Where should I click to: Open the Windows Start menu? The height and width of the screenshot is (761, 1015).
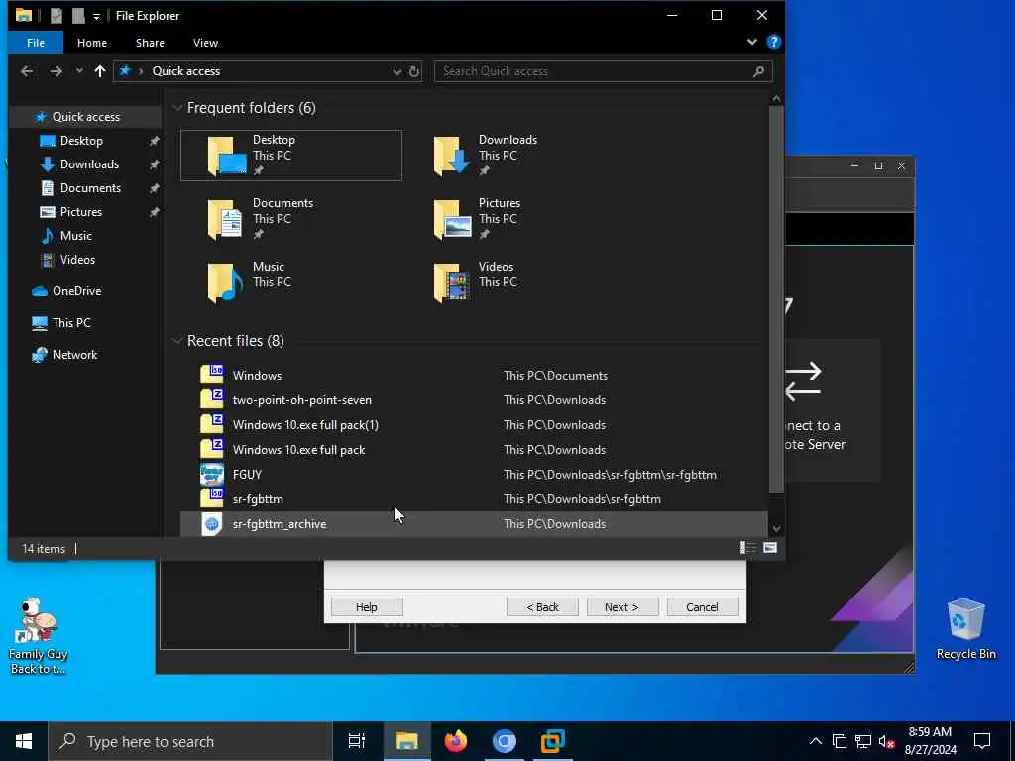tap(24, 741)
